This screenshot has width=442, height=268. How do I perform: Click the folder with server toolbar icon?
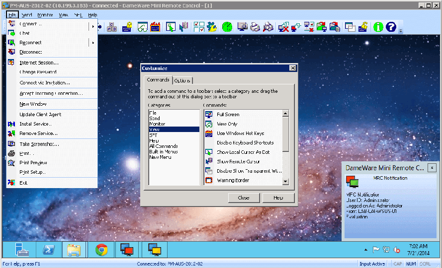click(335, 27)
